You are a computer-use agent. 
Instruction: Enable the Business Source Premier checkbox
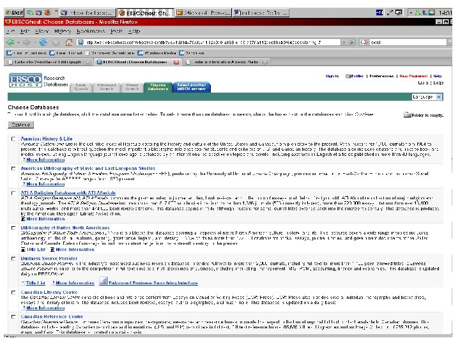coord(13,259)
